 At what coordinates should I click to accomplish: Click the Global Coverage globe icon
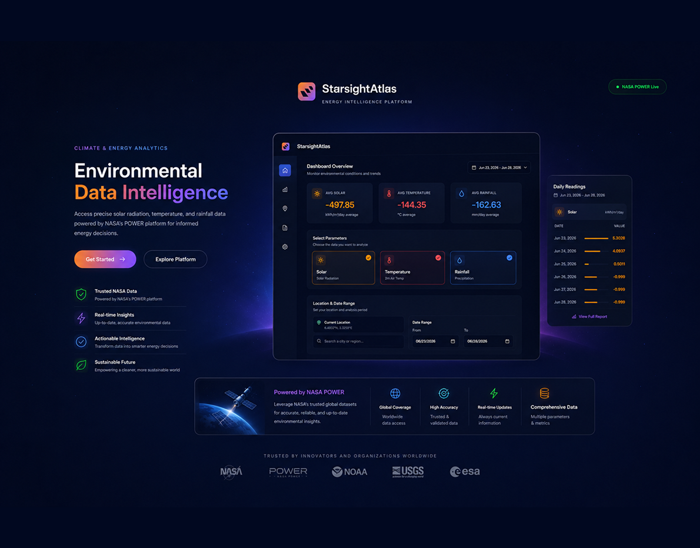(395, 393)
